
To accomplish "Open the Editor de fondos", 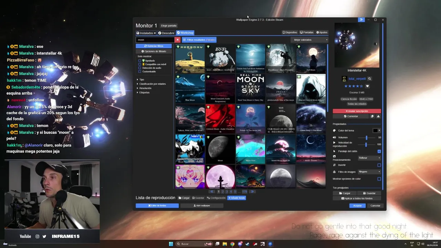I will point(157,206).
